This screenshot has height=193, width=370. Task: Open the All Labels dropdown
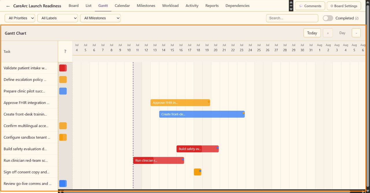[58, 18]
